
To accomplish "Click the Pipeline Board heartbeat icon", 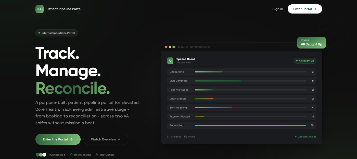I will 170,61.
